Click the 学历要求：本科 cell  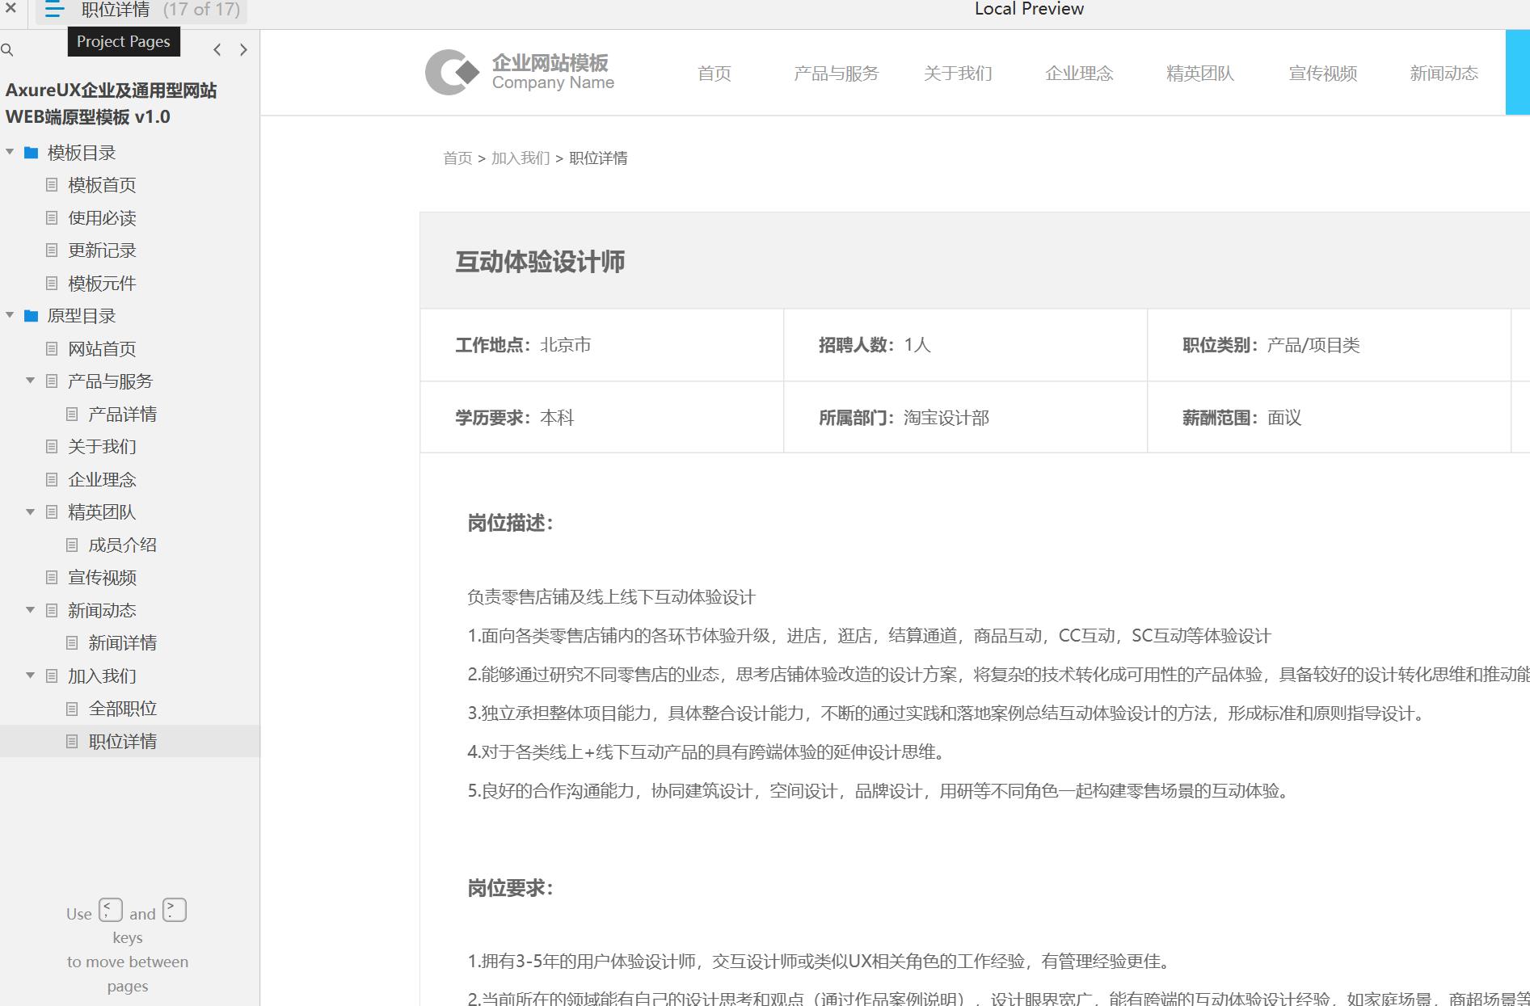click(602, 417)
